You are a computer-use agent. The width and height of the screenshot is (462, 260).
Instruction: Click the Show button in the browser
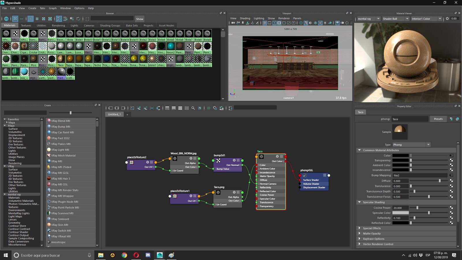click(x=140, y=19)
